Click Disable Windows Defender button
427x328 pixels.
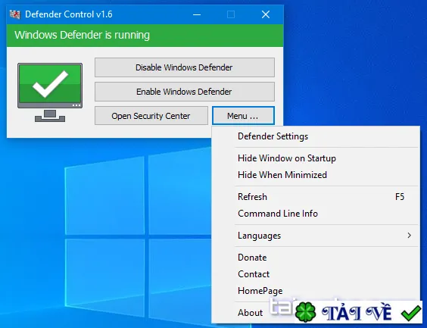click(185, 67)
